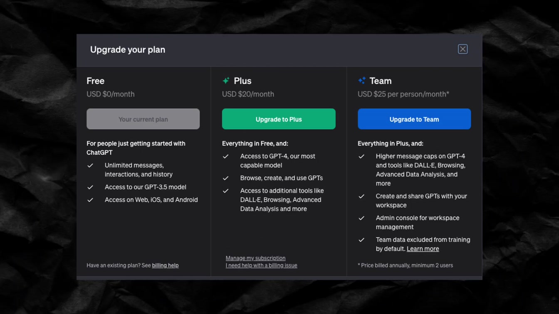Follow the Learn more link in Team plan

click(423, 249)
